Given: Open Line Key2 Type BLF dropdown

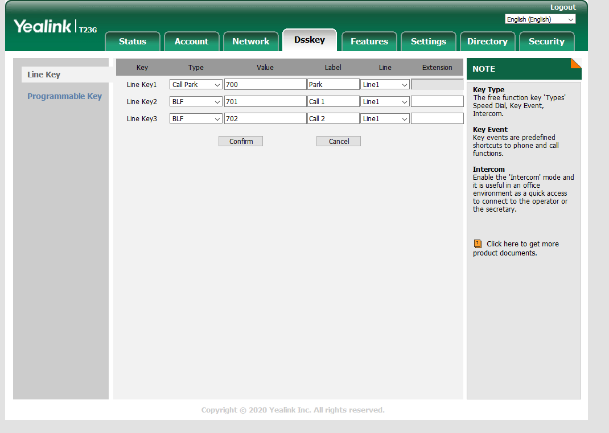Looking at the screenshot, I should [x=196, y=102].
